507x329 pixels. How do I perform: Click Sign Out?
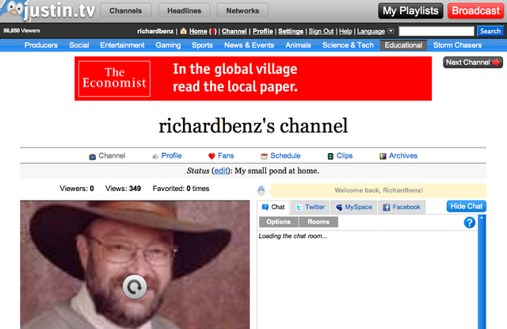pyautogui.click(x=321, y=32)
